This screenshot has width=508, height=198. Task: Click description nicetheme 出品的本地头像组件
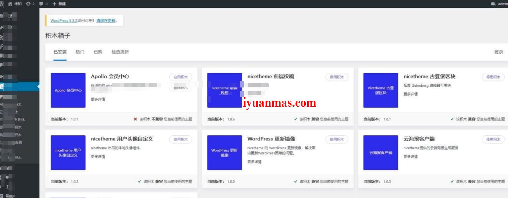coord(115,148)
